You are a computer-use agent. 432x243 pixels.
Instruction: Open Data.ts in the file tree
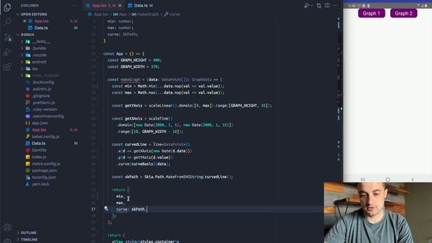click(38, 143)
